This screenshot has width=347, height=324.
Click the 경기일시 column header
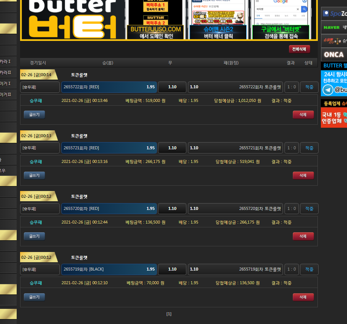point(38,63)
